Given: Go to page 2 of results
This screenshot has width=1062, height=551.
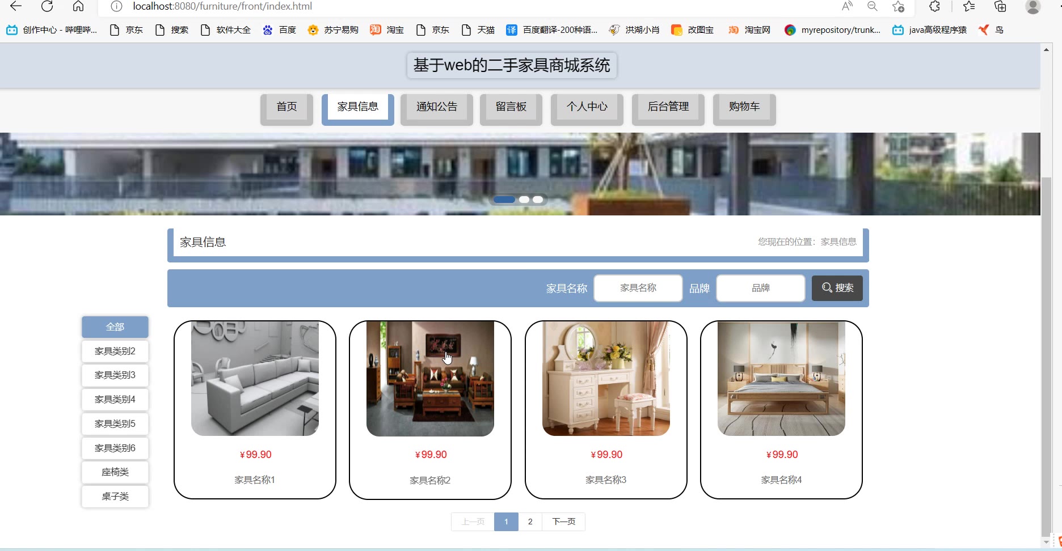Looking at the screenshot, I should pyautogui.click(x=530, y=522).
